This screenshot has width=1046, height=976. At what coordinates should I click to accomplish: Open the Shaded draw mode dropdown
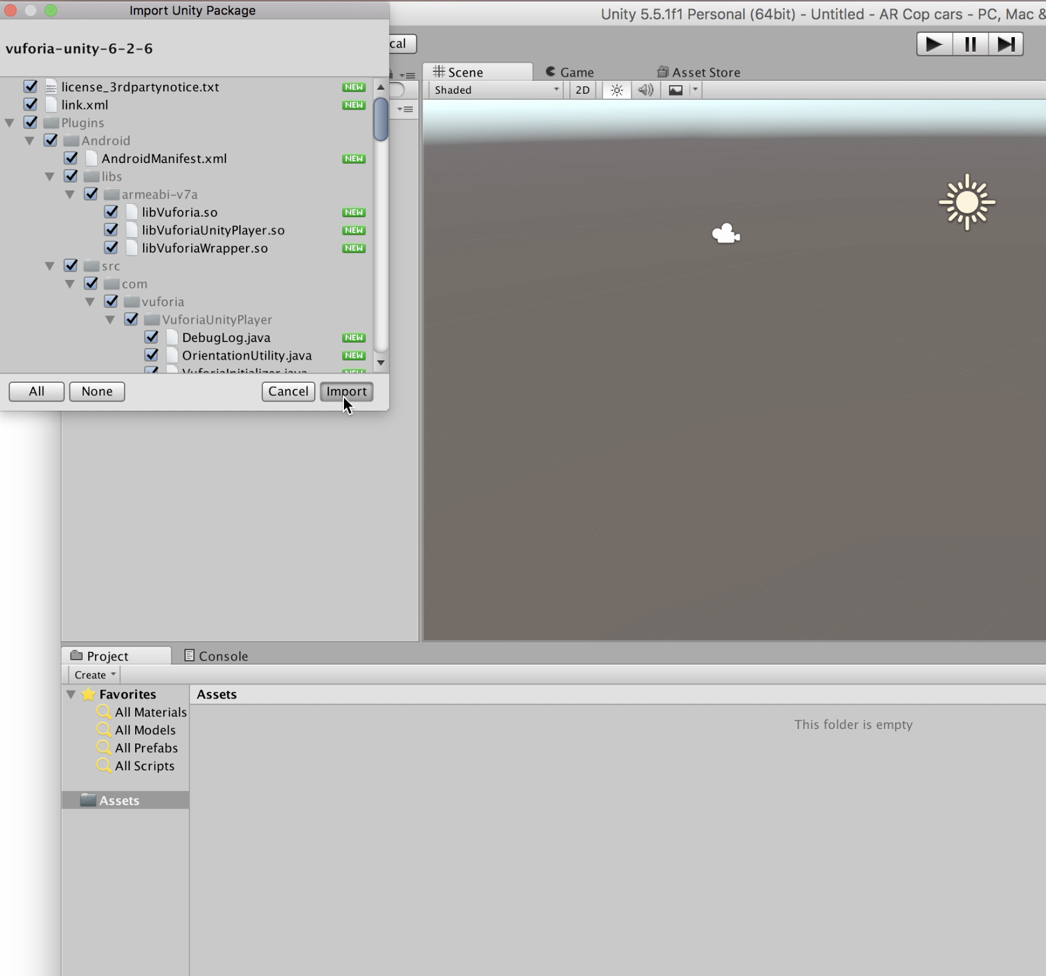coord(496,90)
